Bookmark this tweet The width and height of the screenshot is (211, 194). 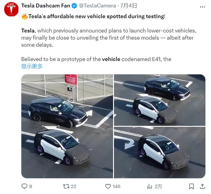click(191, 187)
